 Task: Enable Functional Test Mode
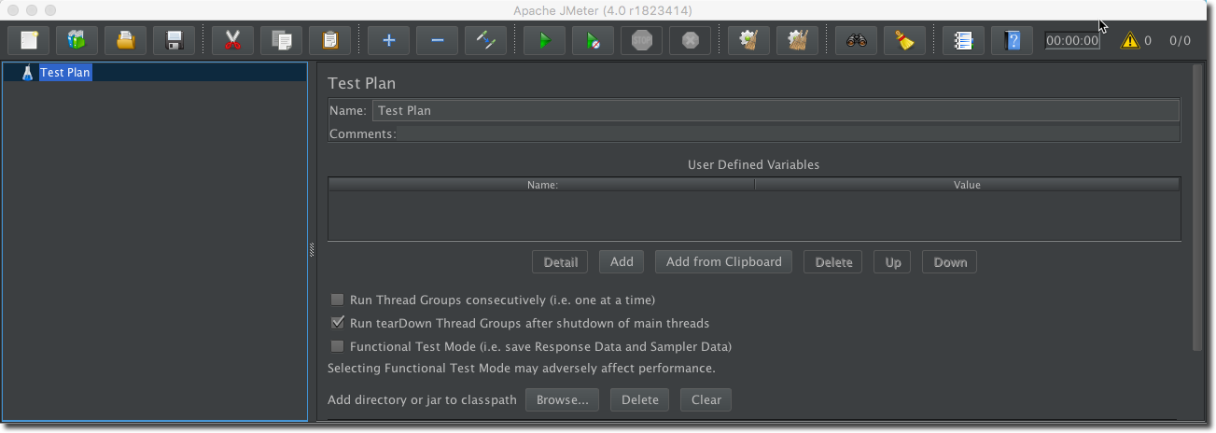click(338, 346)
